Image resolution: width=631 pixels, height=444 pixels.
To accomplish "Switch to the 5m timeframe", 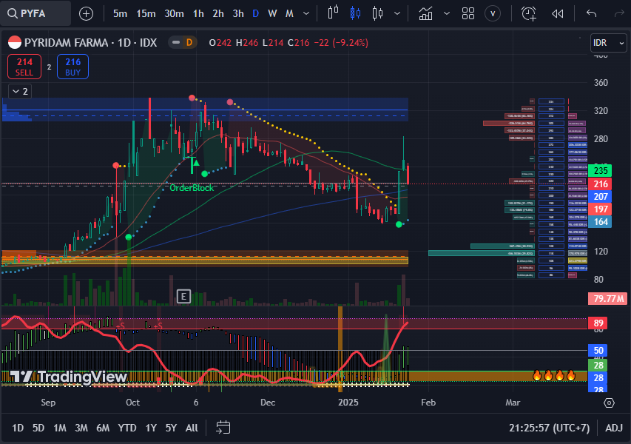I will coord(120,13).
